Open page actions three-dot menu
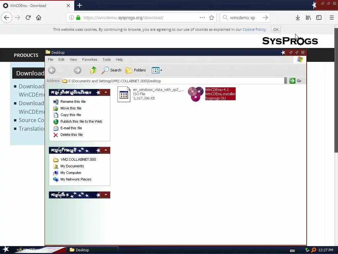Screen dimensions: 338x254 202,18
